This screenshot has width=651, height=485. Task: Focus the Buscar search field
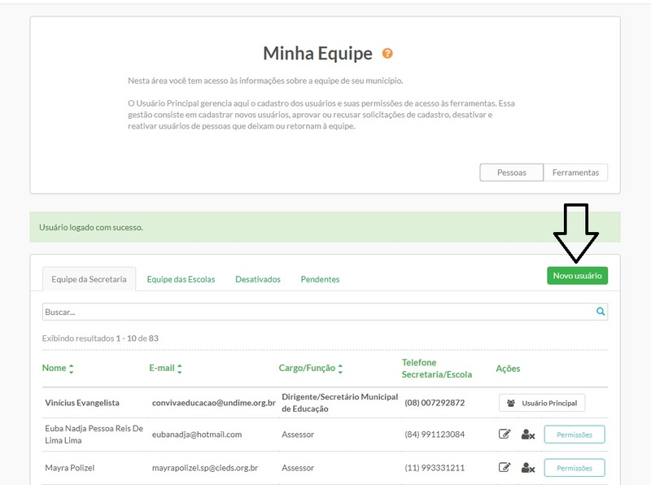click(317, 312)
